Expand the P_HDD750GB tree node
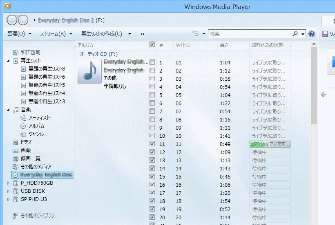The width and height of the screenshot is (335, 225). (x=8, y=183)
